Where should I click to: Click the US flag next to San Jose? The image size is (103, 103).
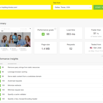91,48
